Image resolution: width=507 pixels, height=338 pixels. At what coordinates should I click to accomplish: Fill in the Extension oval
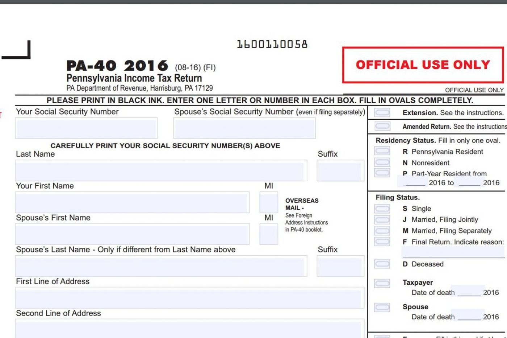pos(382,113)
